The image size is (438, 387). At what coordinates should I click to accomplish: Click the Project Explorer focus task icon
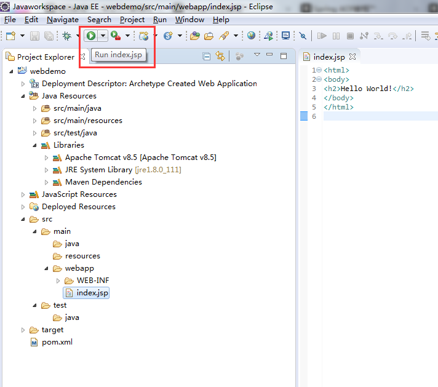(239, 57)
